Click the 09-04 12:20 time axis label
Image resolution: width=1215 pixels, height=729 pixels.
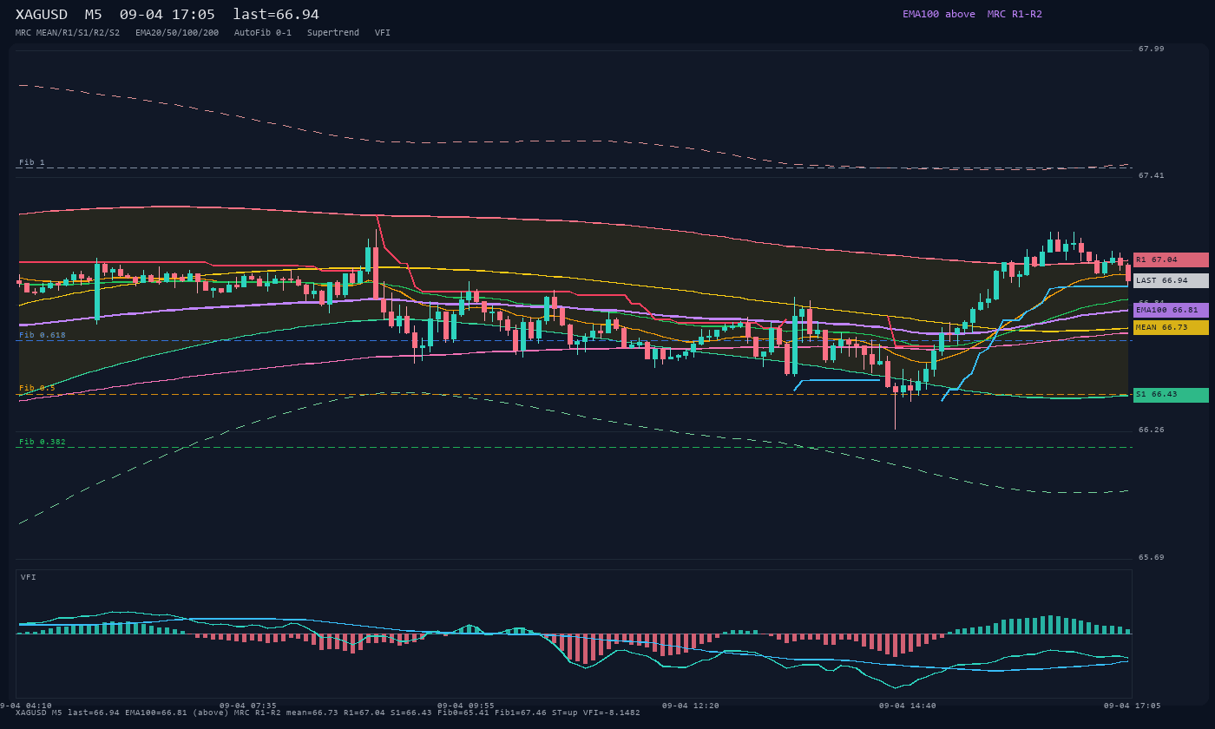690,706
